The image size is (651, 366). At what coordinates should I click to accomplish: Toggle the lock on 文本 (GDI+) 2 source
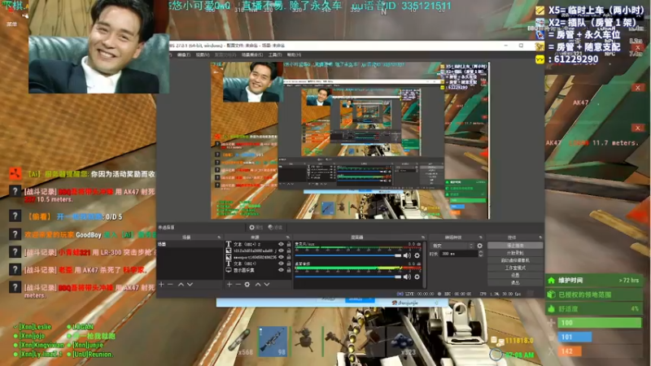pyautogui.click(x=289, y=245)
